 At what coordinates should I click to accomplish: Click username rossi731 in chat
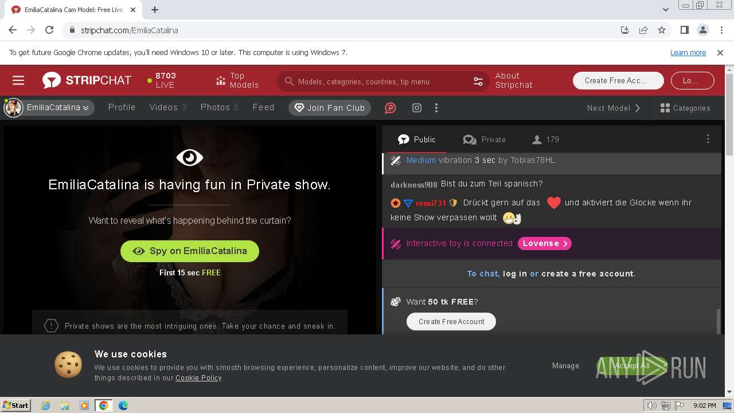tap(431, 203)
